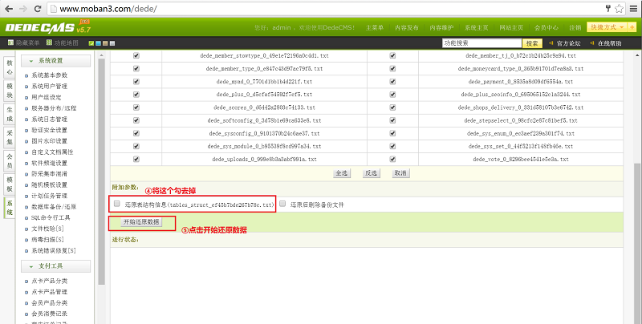The height and width of the screenshot is (324, 642).
Task: Open 会员中心 in the top navigation
Action: (x=547, y=28)
